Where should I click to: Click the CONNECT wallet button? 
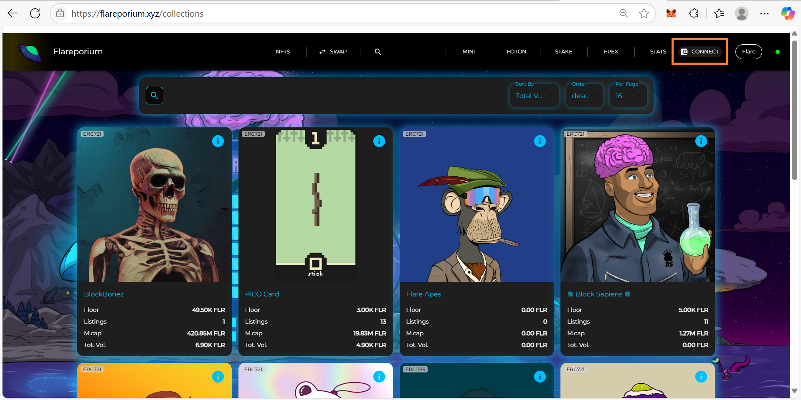coord(700,52)
